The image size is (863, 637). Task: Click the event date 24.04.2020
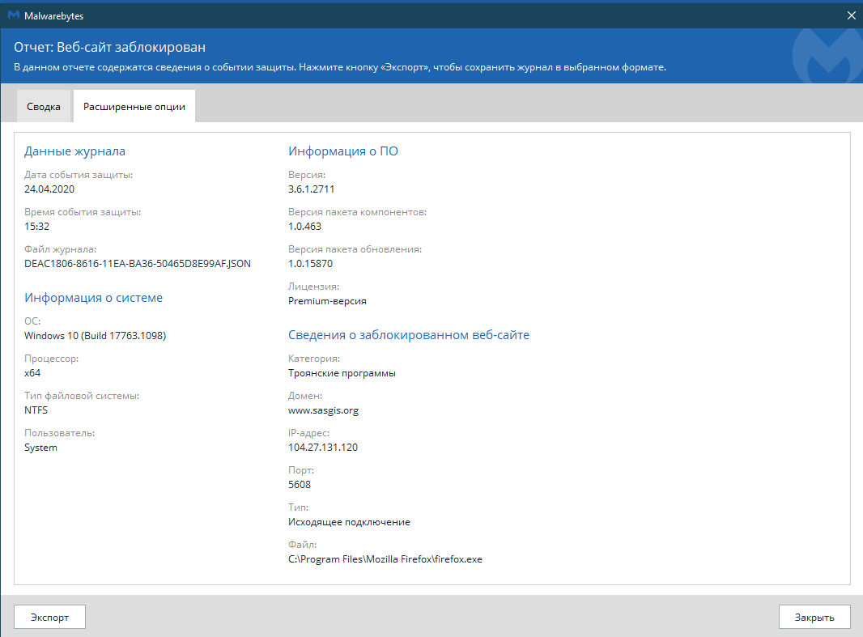coord(49,189)
